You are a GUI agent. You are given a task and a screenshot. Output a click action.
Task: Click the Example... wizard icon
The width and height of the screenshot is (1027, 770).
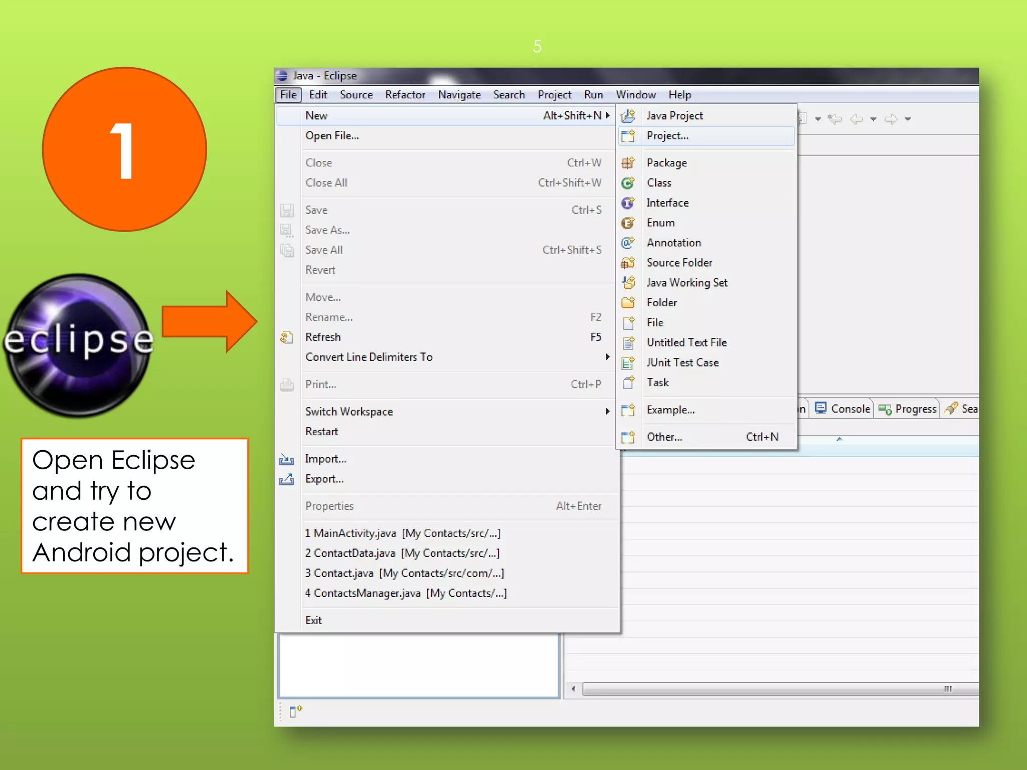point(628,410)
